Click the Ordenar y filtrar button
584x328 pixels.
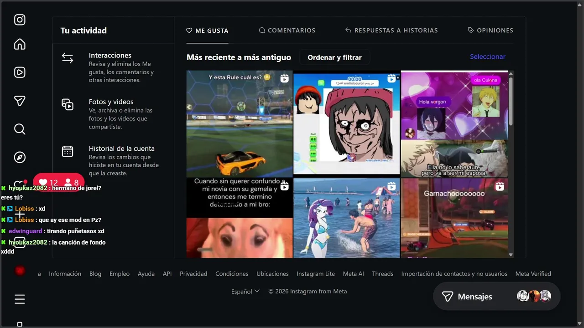pyautogui.click(x=334, y=57)
